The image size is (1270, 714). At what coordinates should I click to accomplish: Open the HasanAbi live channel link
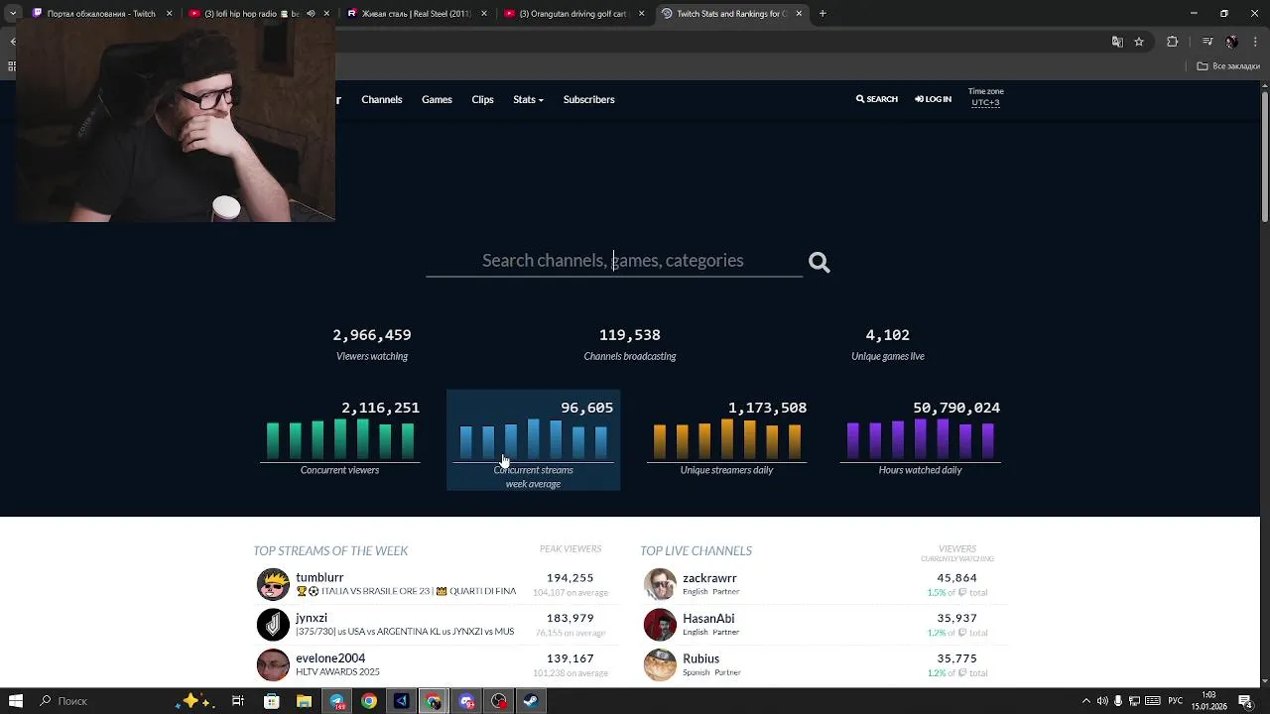tap(708, 619)
